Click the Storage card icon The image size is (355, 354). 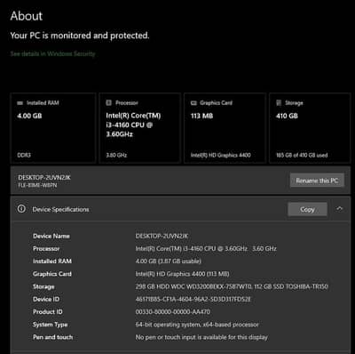pos(279,103)
